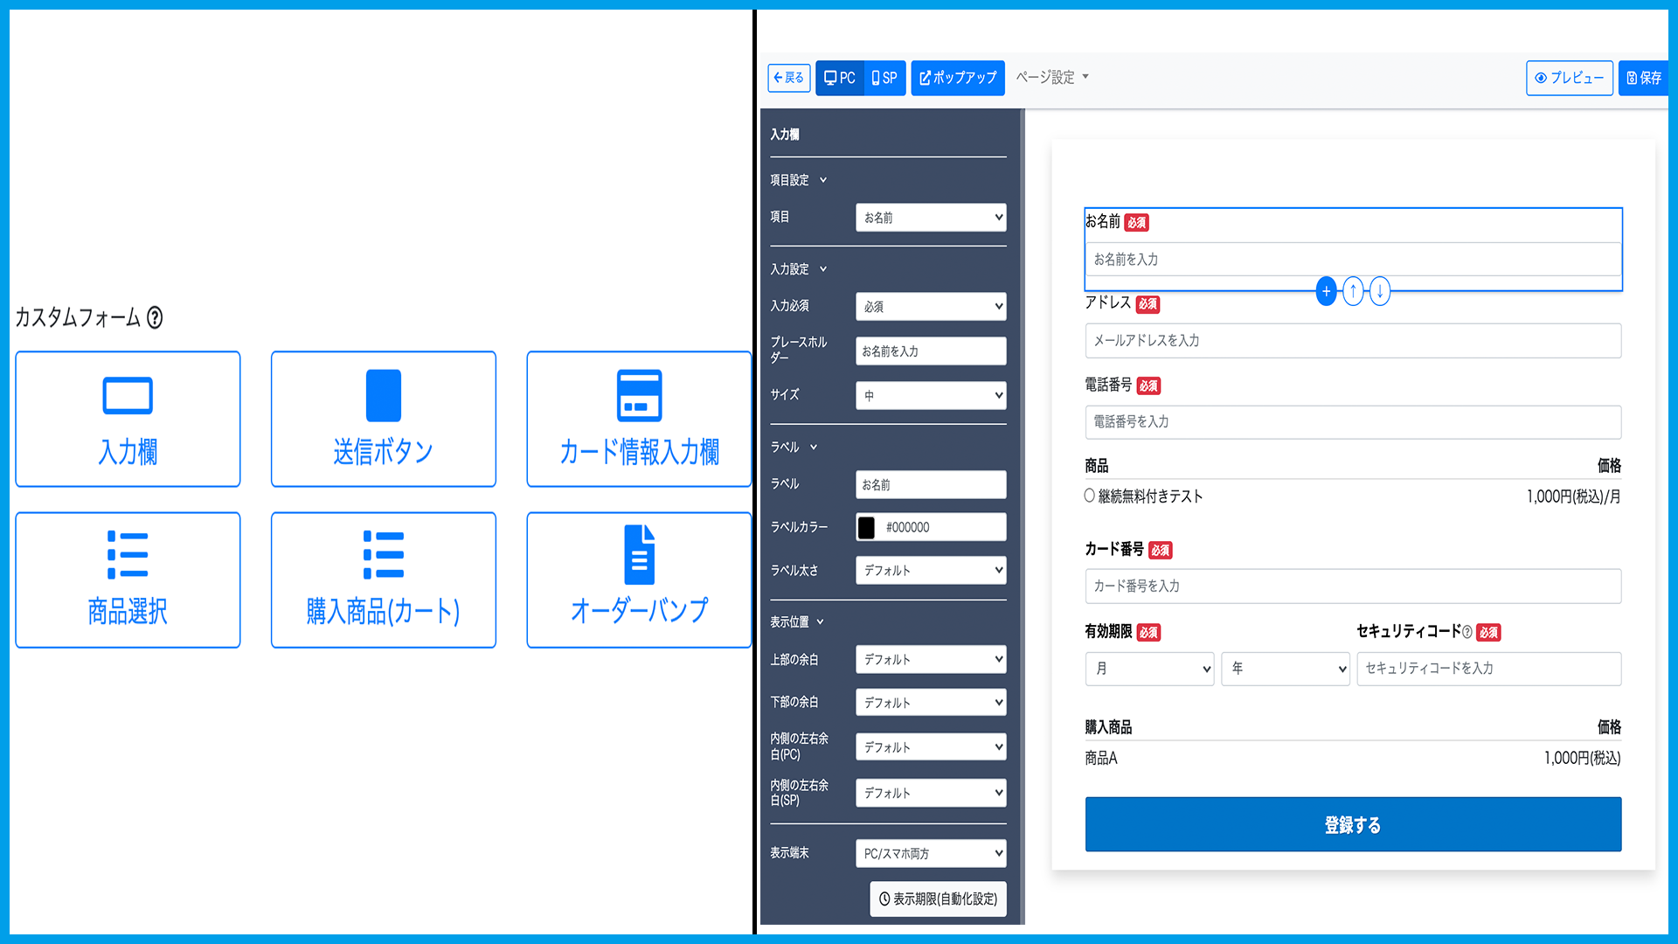Click the カード情報入力欄 credit card icon

click(x=639, y=396)
